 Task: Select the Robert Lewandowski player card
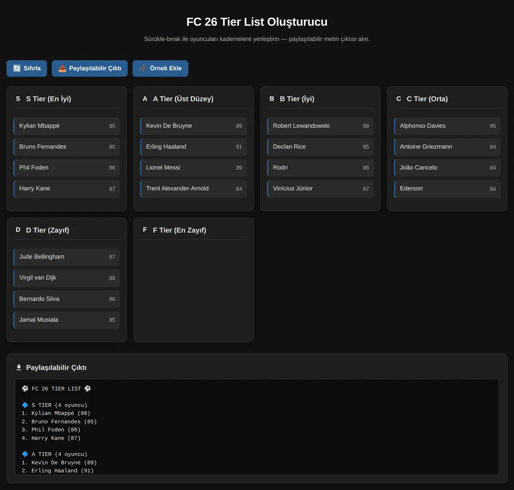[x=320, y=126]
